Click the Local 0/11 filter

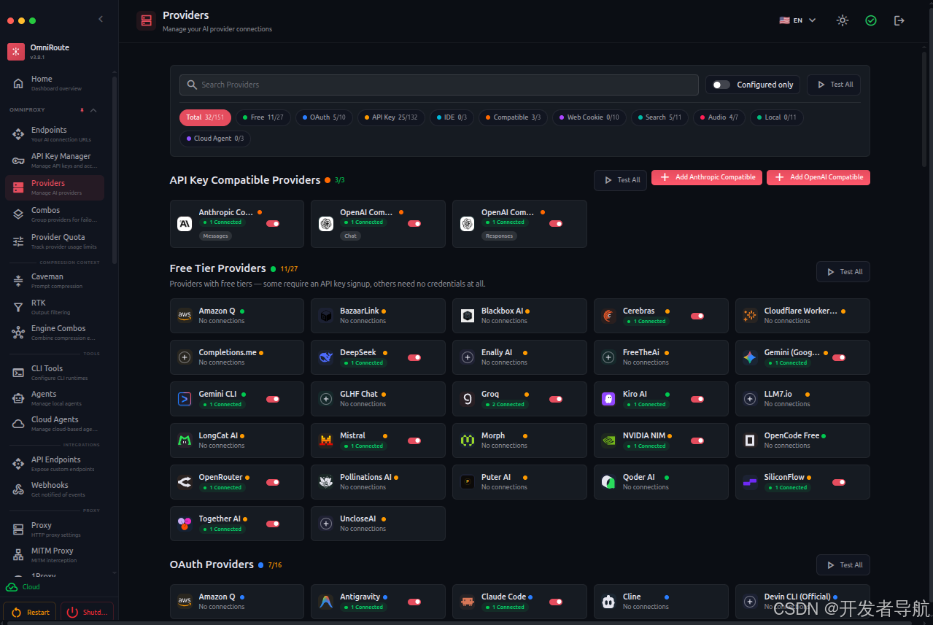[776, 117]
